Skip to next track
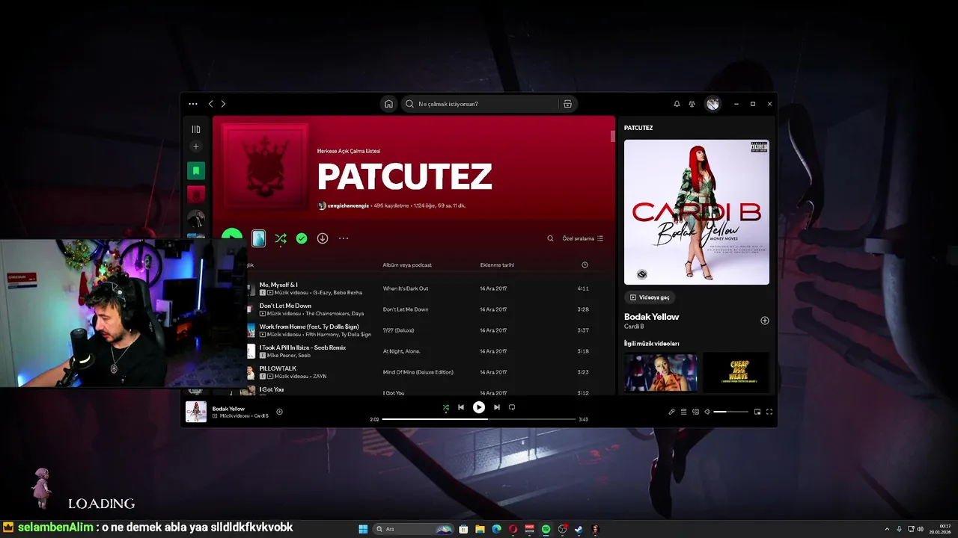The width and height of the screenshot is (958, 538). (496, 407)
